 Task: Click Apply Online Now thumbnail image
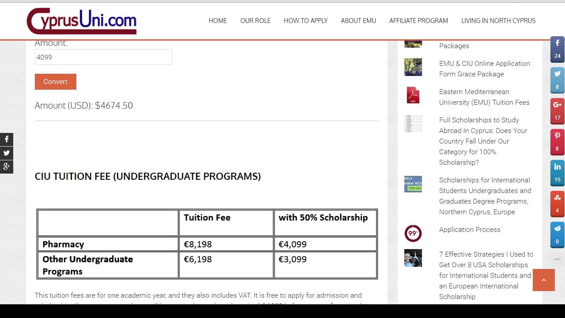coord(413,184)
